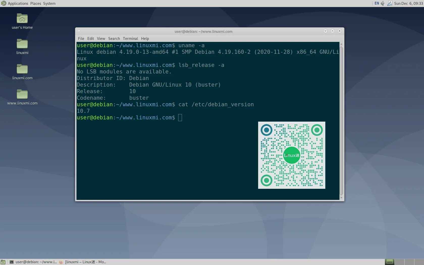Click the MATE logo icon in top panel

4,3
